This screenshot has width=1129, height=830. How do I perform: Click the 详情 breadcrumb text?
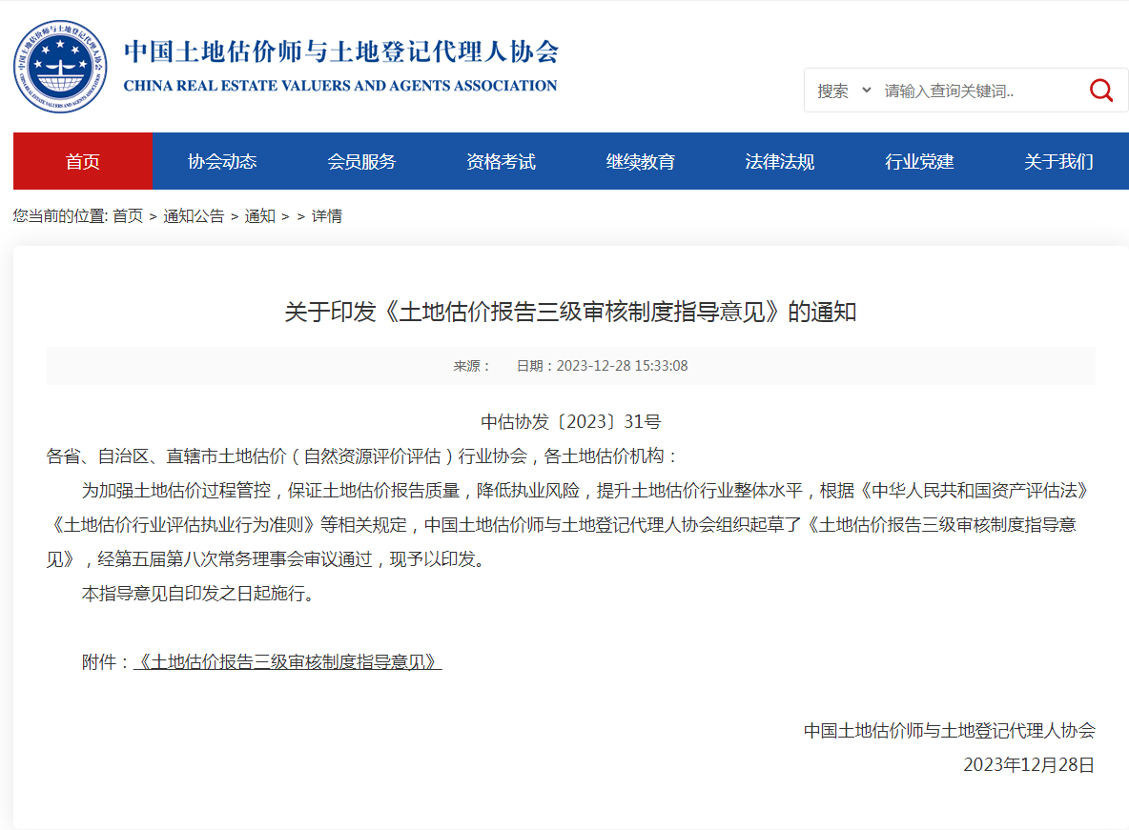(327, 216)
